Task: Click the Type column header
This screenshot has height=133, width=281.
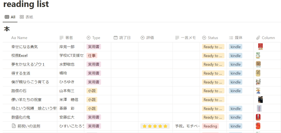Action: (x=93, y=38)
